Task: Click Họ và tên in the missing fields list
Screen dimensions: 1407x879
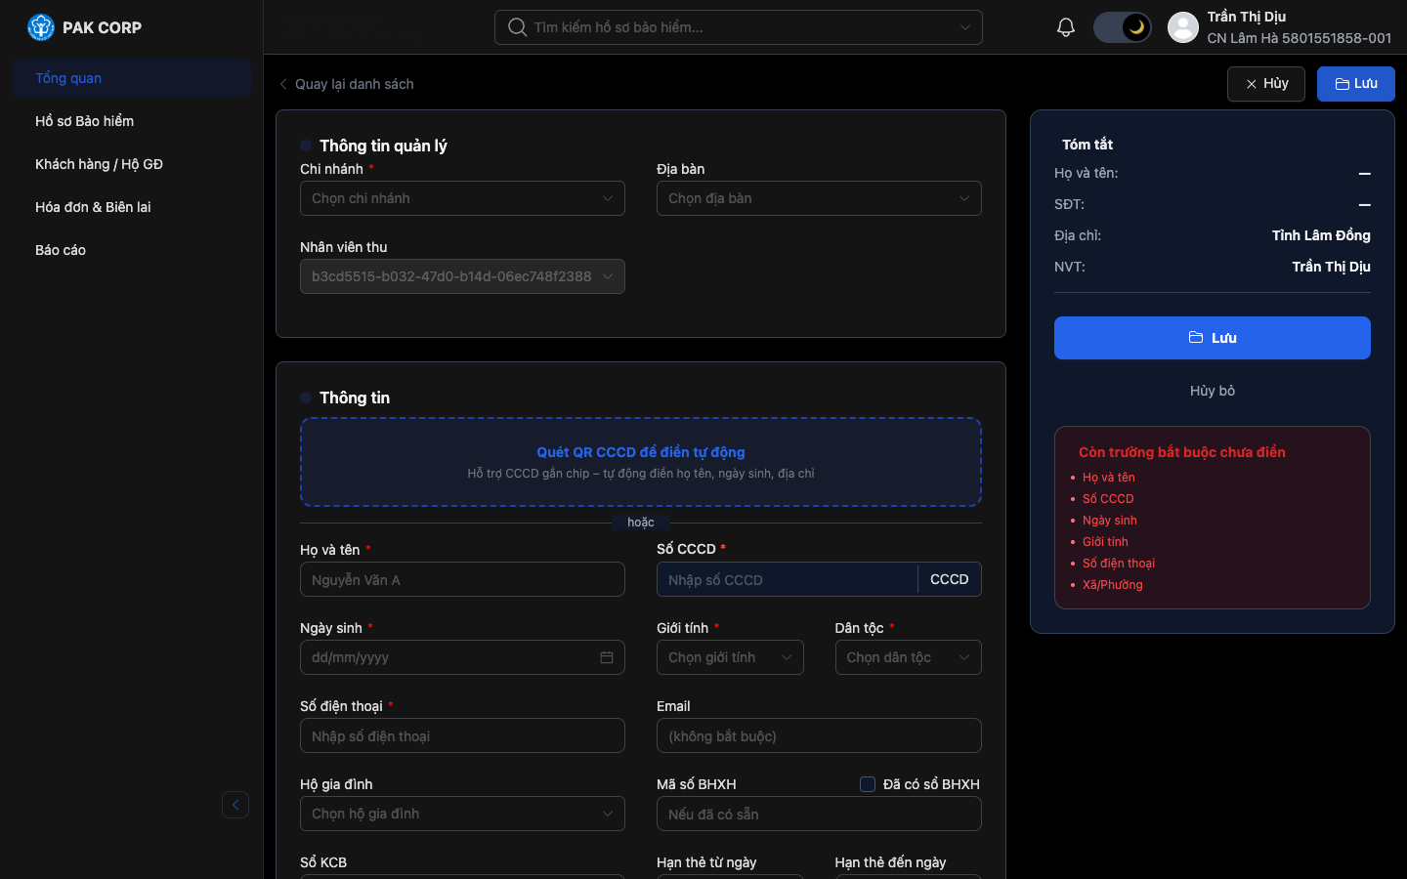Action: pyautogui.click(x=1109, y=478)
